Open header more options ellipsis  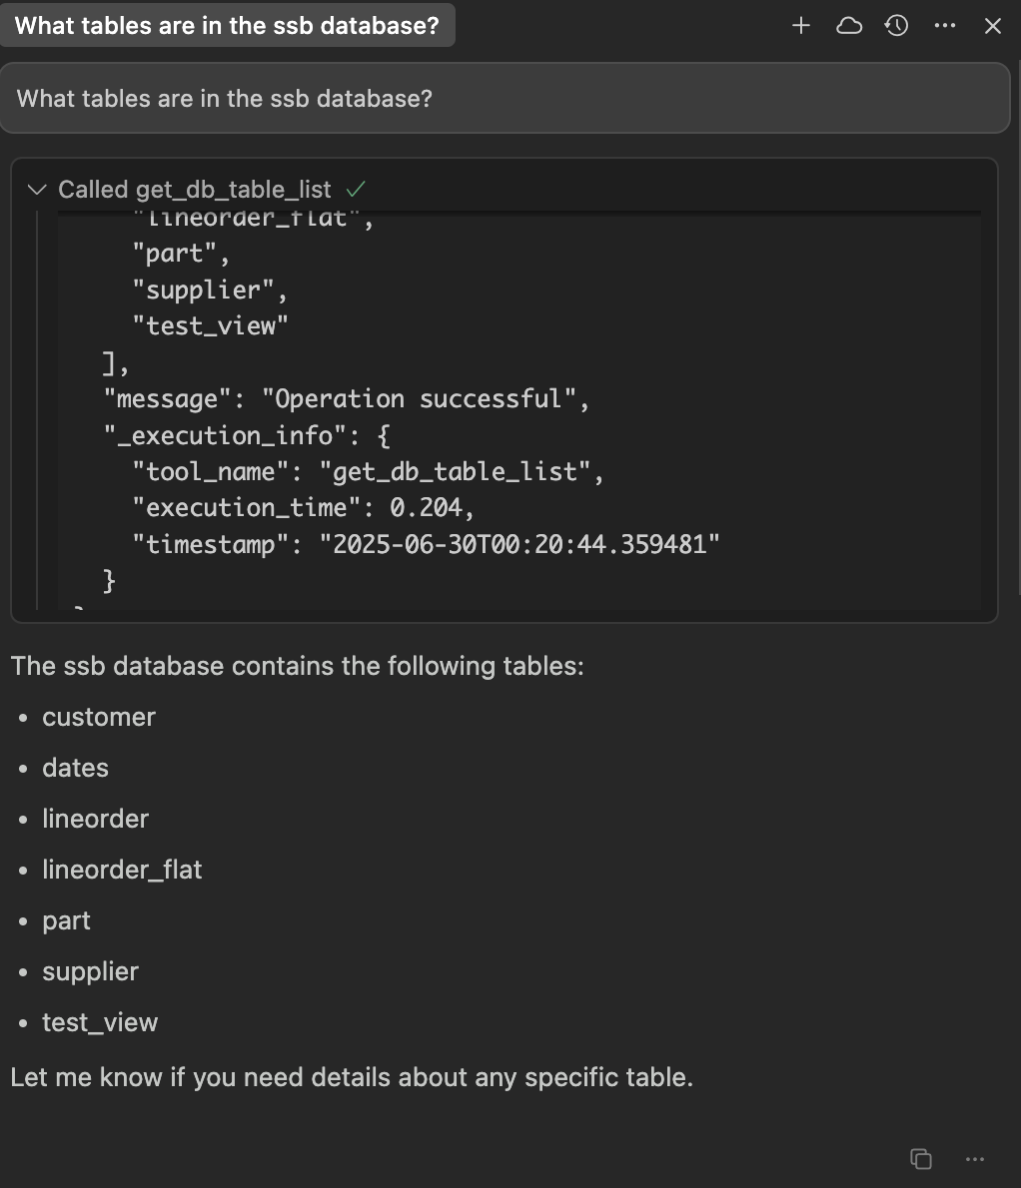click(x=945, y=26)
